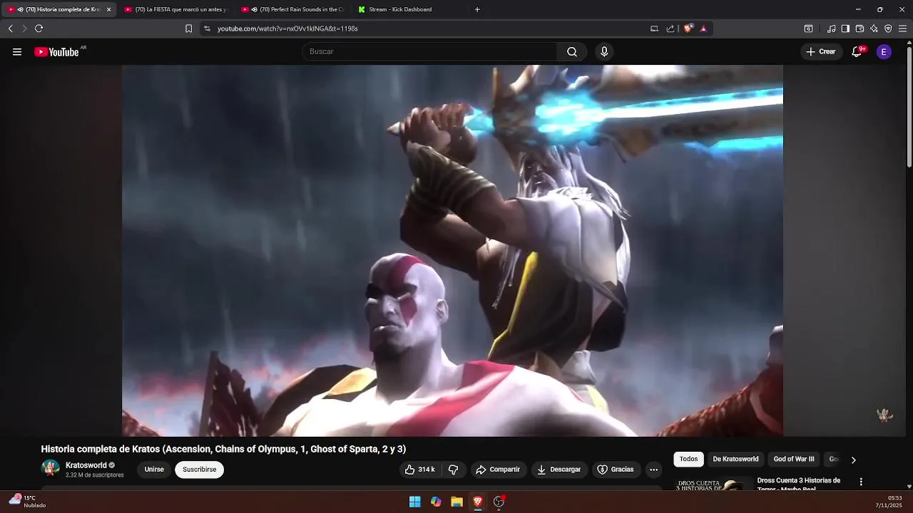Click Unirse to join the channel

pos(154,470)
